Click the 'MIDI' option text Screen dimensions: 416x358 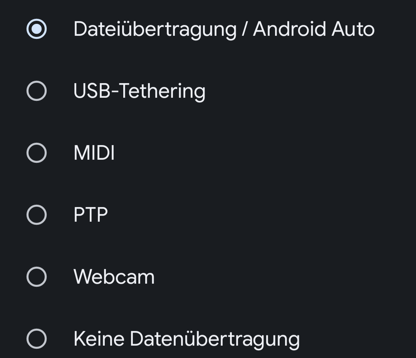click(x=94, y=153)
